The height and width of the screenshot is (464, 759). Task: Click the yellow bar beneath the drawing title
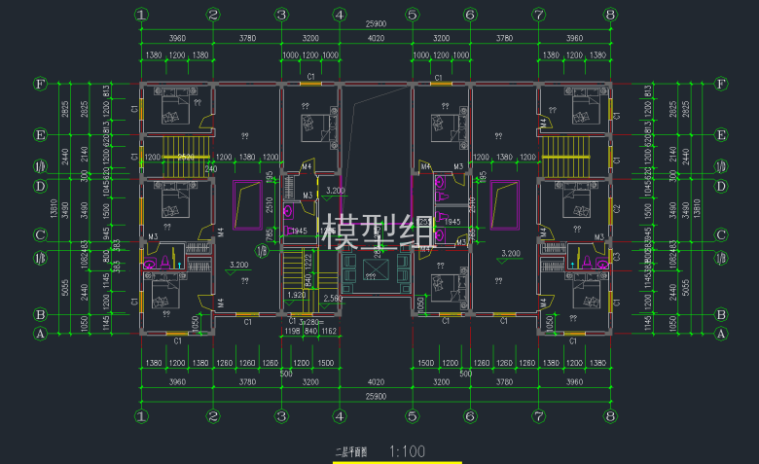pos(397,462)
